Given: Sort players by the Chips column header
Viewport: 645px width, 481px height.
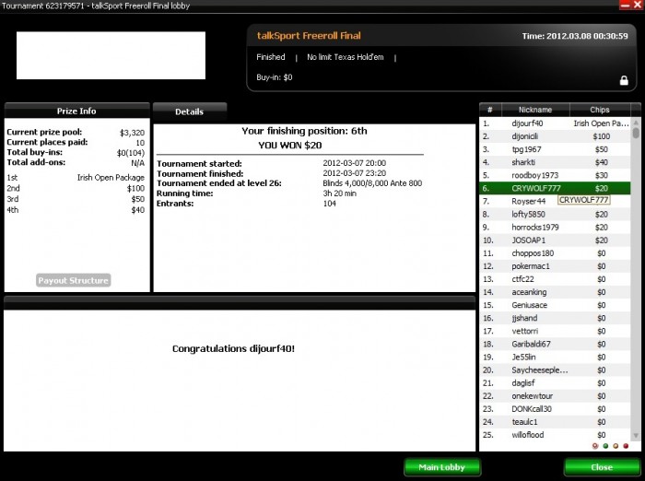Looking at the screenshot, I should click(x=600, y=110).
